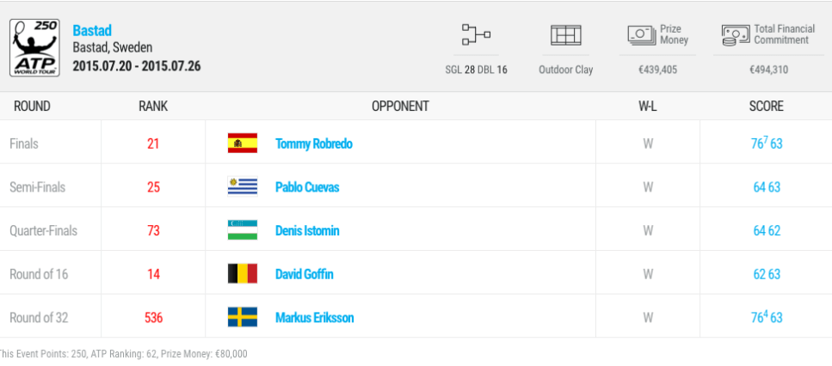Viewport: 832px width, 366px height.
Task: Click the Belgium flag icon
Action: point(242,274)
